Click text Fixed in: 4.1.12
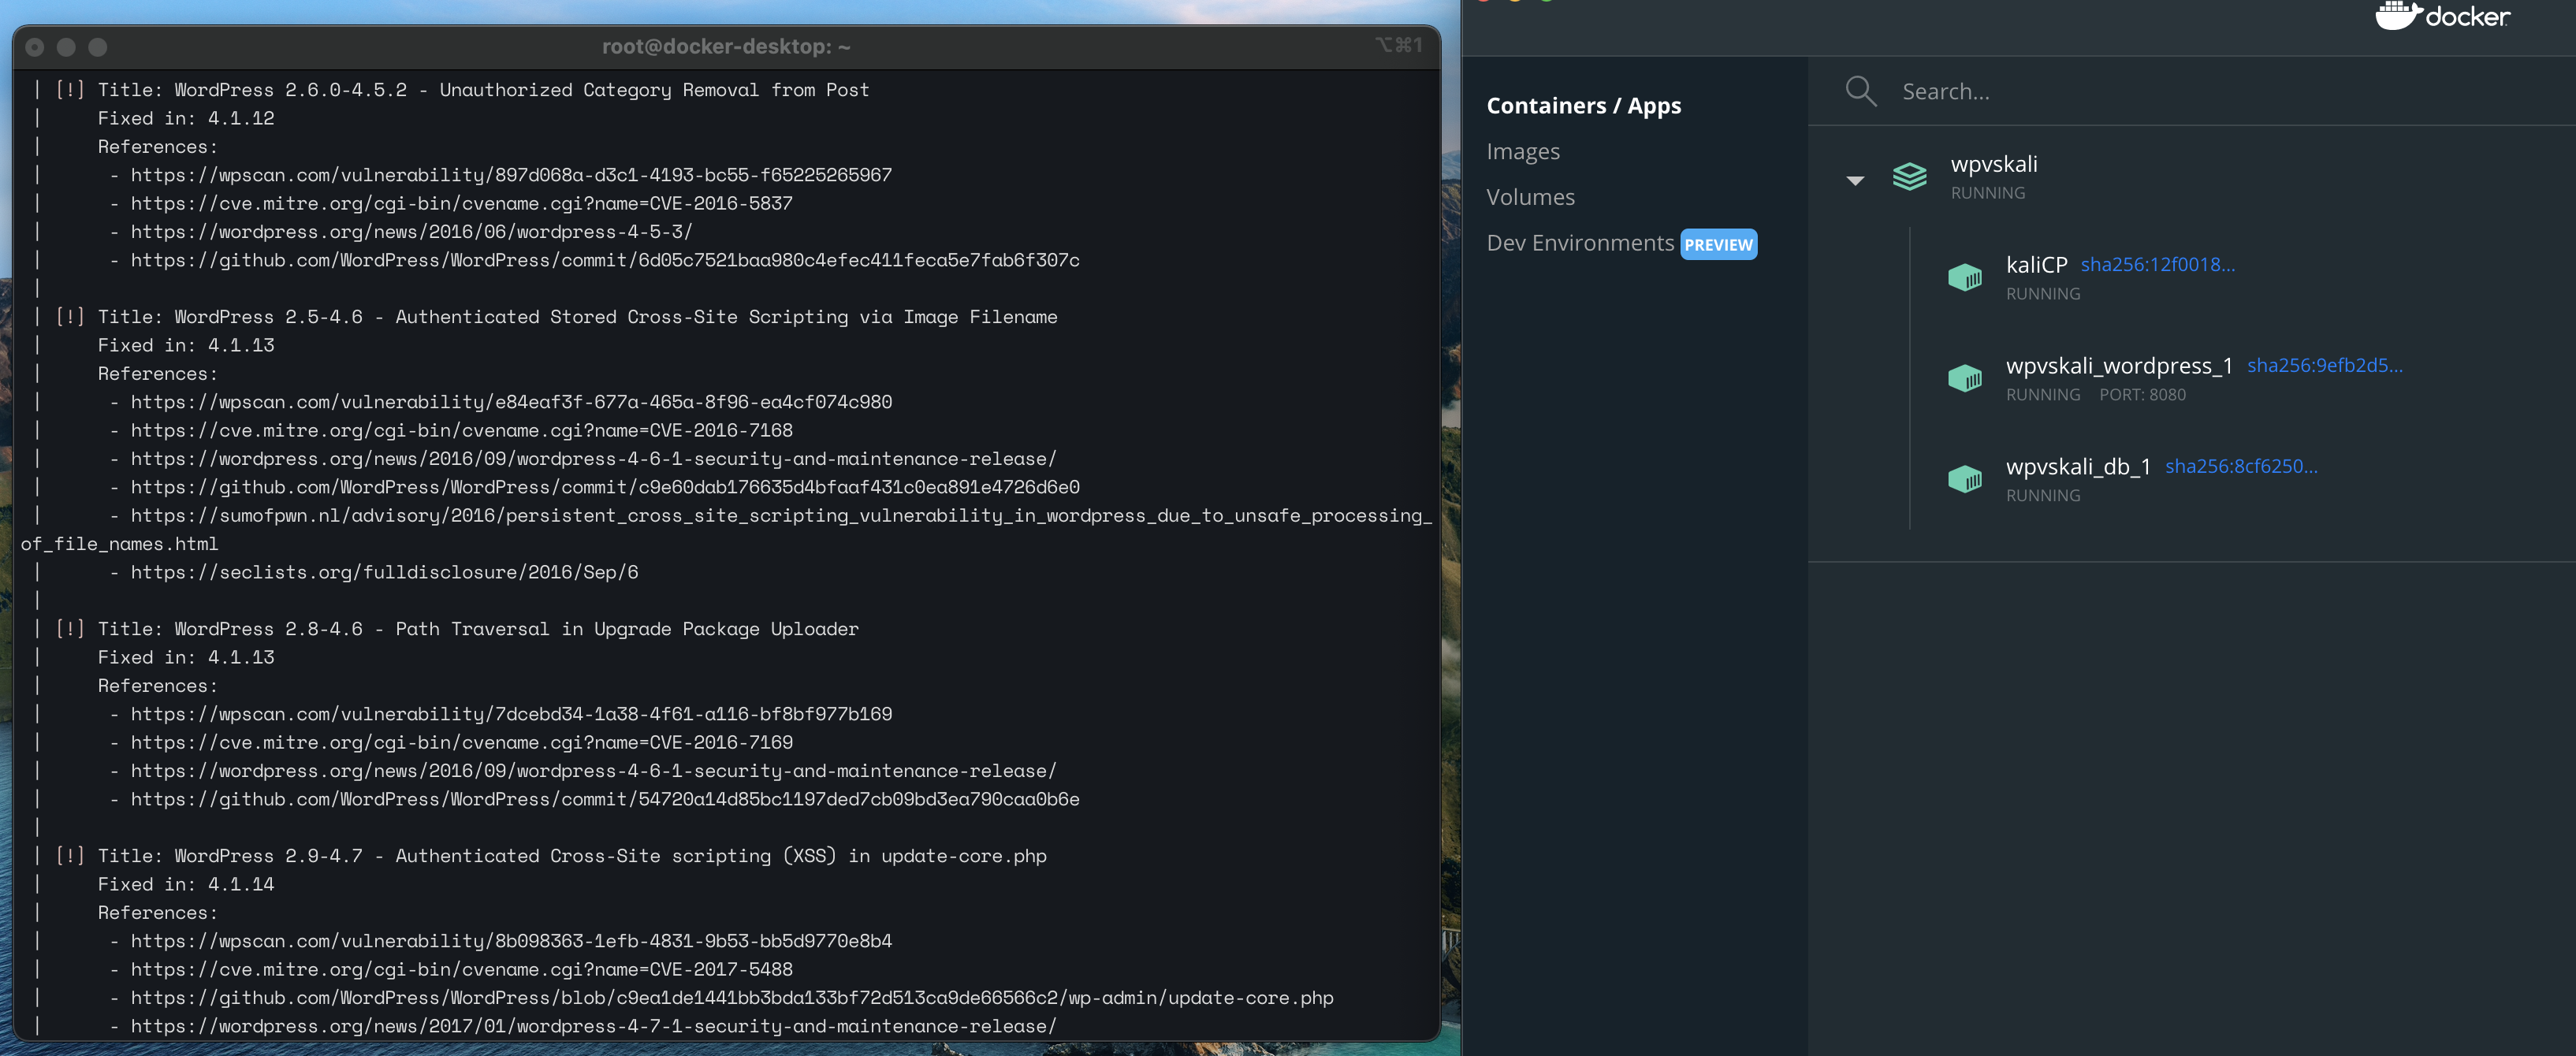The height and width of the screenshot is (1056, 2576). point(186,118)
